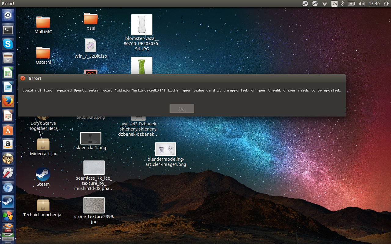Open the power session gear menu
391x244 pixels.
[x=386, y=4]
